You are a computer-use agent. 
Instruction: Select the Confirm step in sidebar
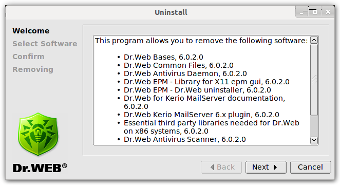click(28, 57)
